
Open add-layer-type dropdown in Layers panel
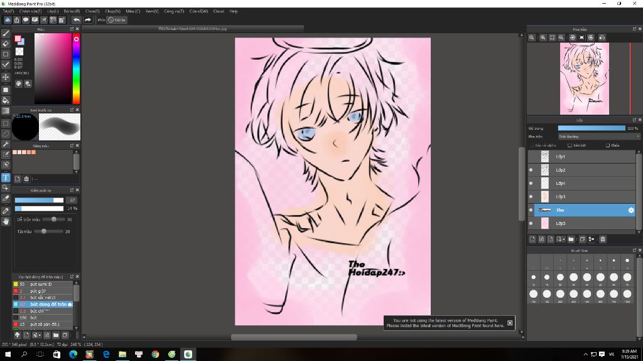[x=561, y=239]
